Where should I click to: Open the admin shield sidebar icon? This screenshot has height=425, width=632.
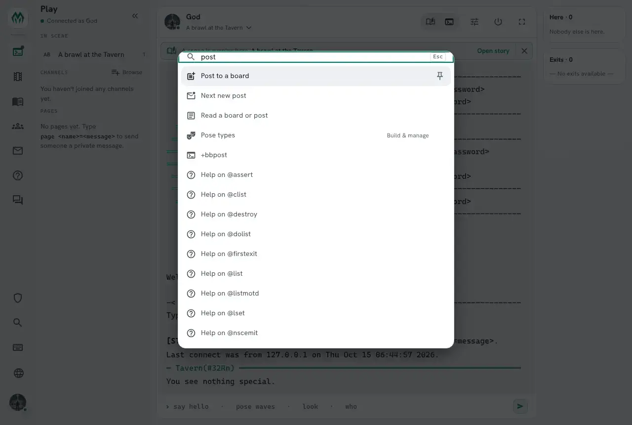18,298
